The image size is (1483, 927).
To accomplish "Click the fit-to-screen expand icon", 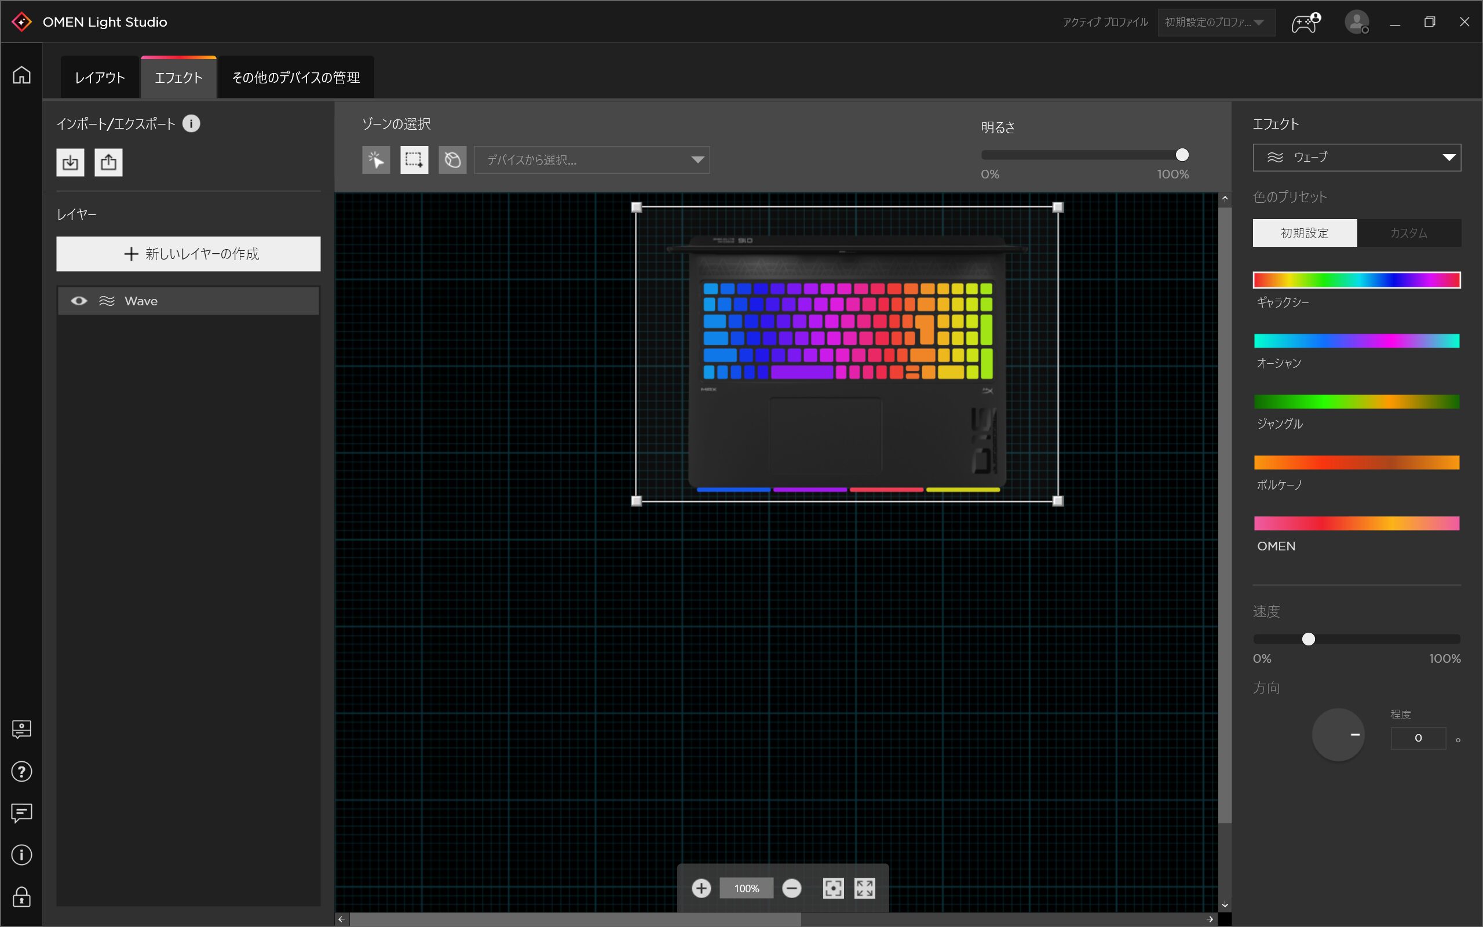I will tap(865, 888).
